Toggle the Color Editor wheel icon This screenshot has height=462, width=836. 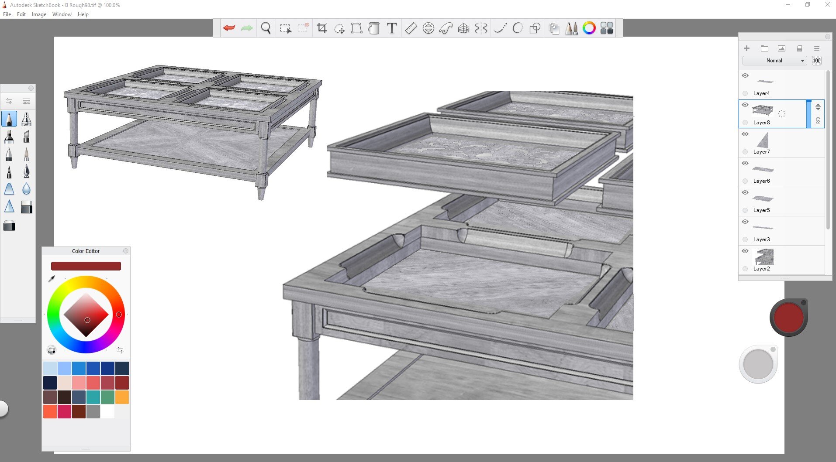589,28
